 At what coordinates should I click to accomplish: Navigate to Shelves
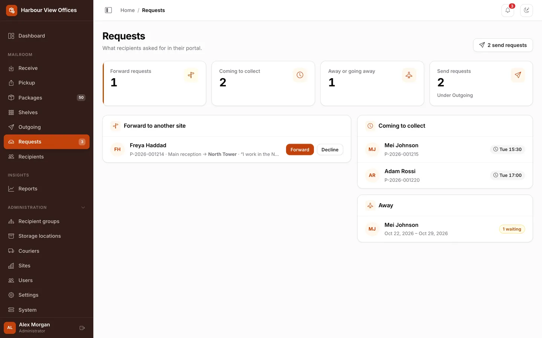pyautogui.click(x=47, y=112)
